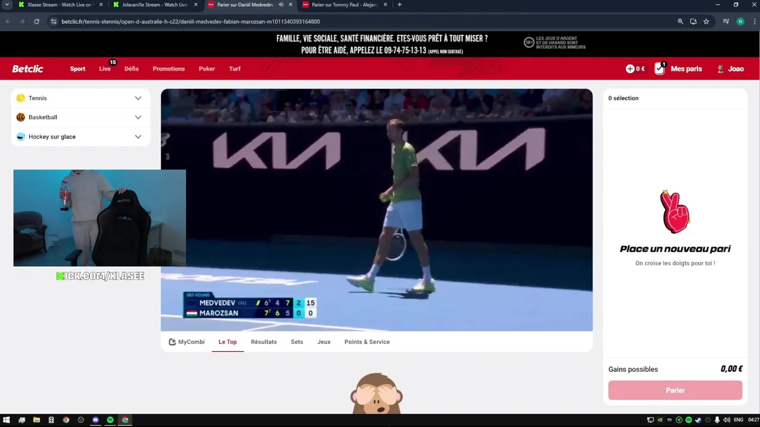Open Spotify from the taskbar
Viewport: 760px width, 427px height.
(110, 420)
